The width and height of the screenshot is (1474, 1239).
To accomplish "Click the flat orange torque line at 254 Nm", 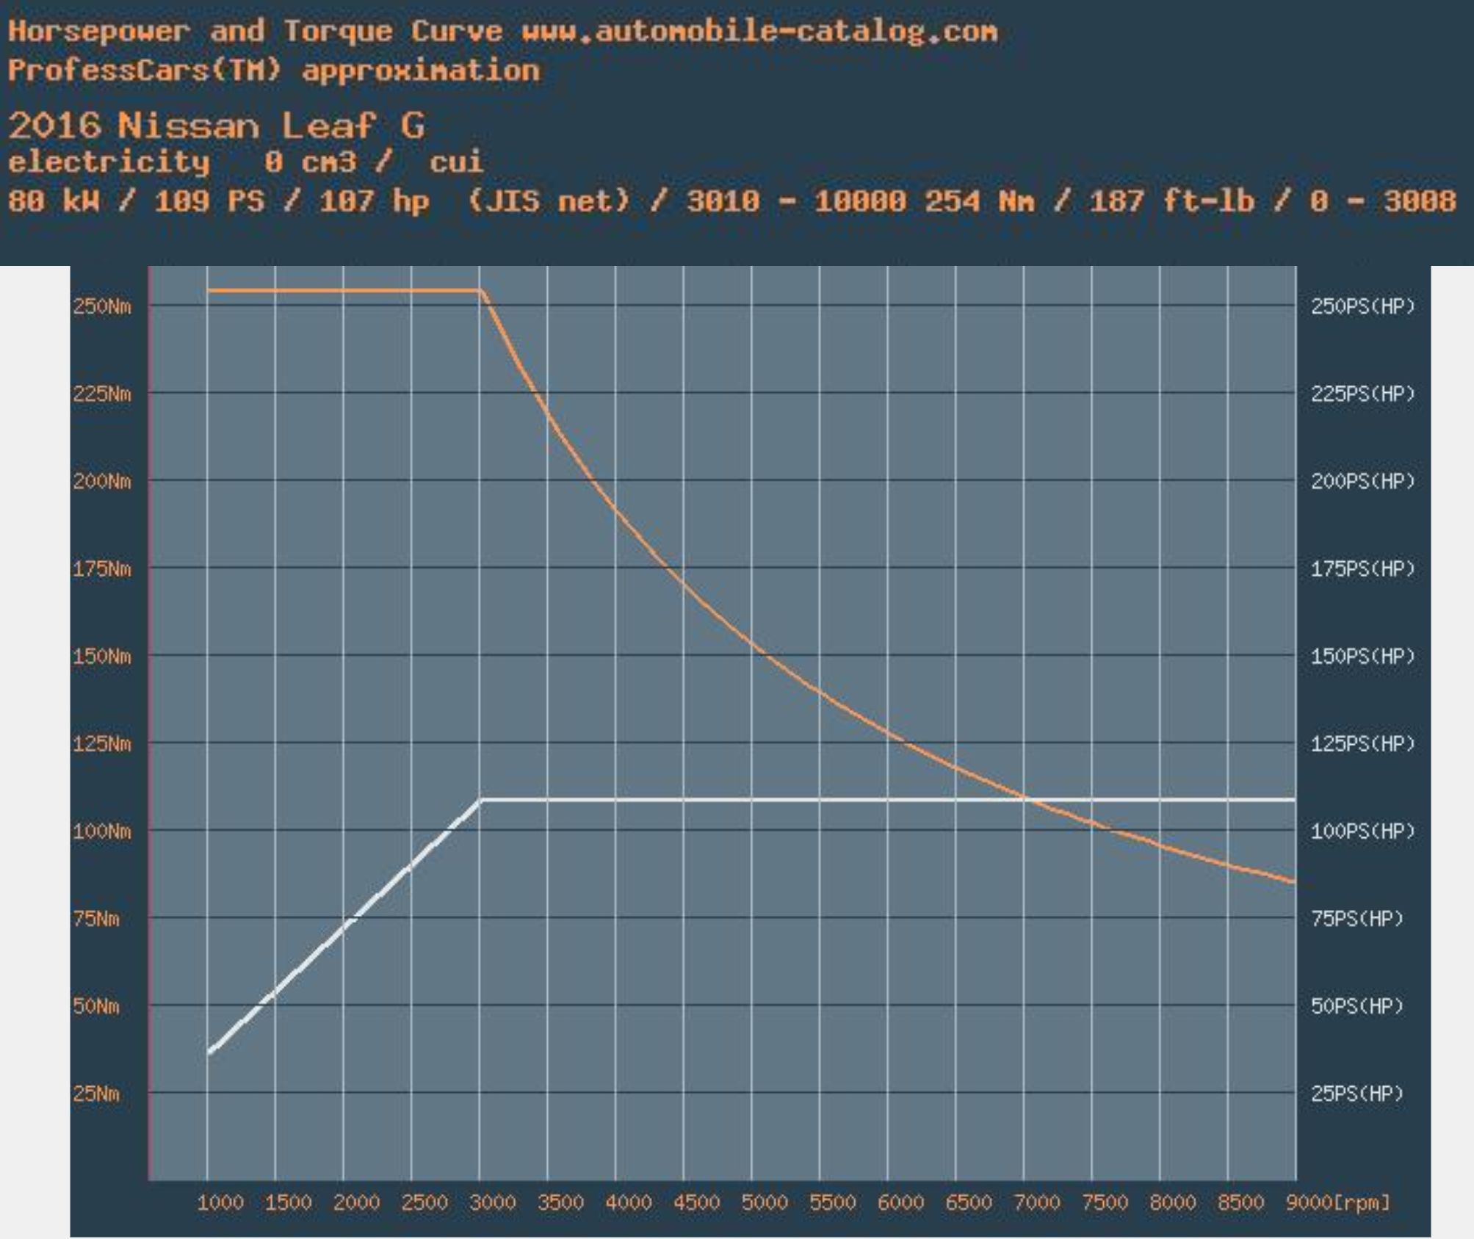I will click(343, 291).
